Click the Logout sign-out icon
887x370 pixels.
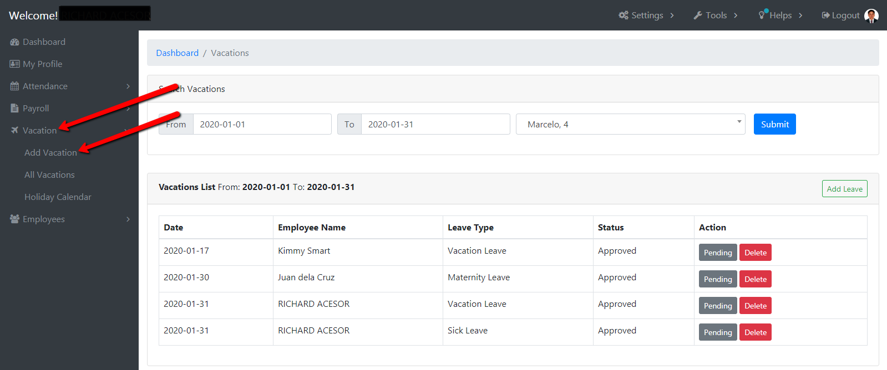point(826,16)
